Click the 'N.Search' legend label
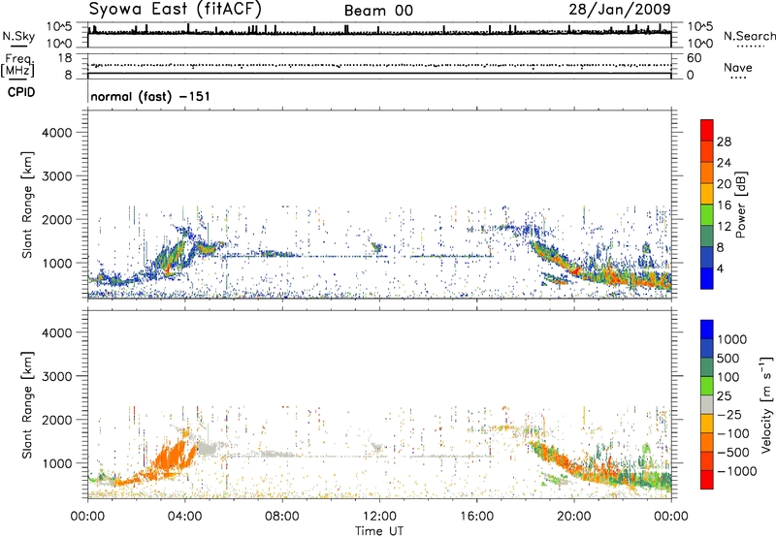The image size is (776, 537). click(750, 36)
